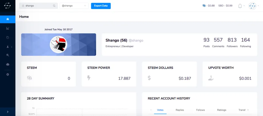Open the @shango account dropdown

(x=74, y=6)
